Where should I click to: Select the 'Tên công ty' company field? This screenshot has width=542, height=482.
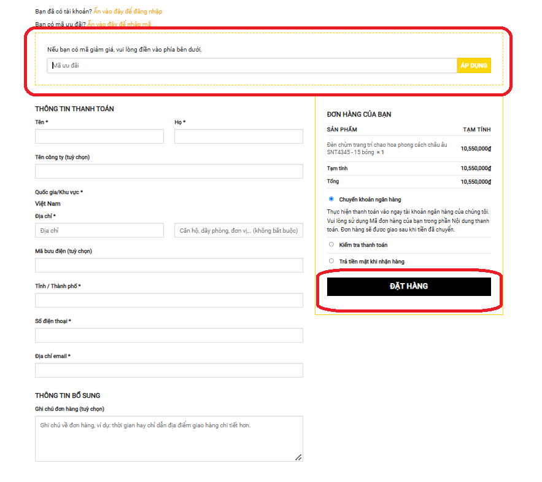169,171
